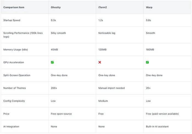Click the red X in the iTerm2 column
The width and height of the screenshot is (192, 134).
(100, 62)
